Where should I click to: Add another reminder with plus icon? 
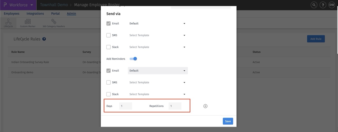point(205,106)
